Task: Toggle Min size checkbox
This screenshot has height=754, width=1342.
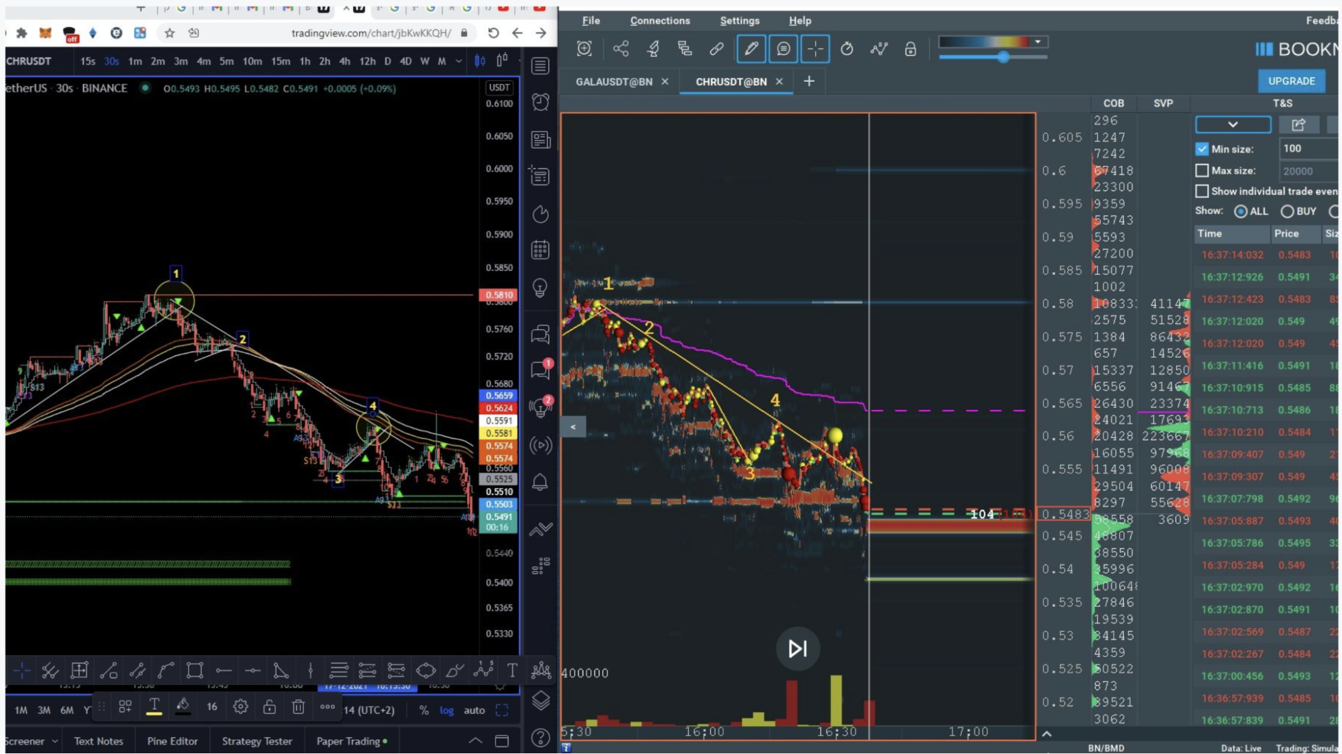Action: point(1202,149)
